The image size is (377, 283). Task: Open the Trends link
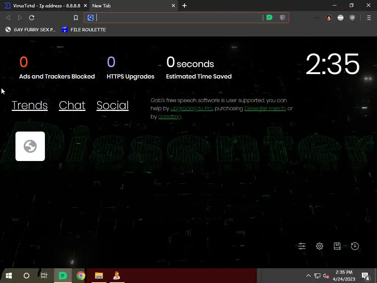pos(29,105)
